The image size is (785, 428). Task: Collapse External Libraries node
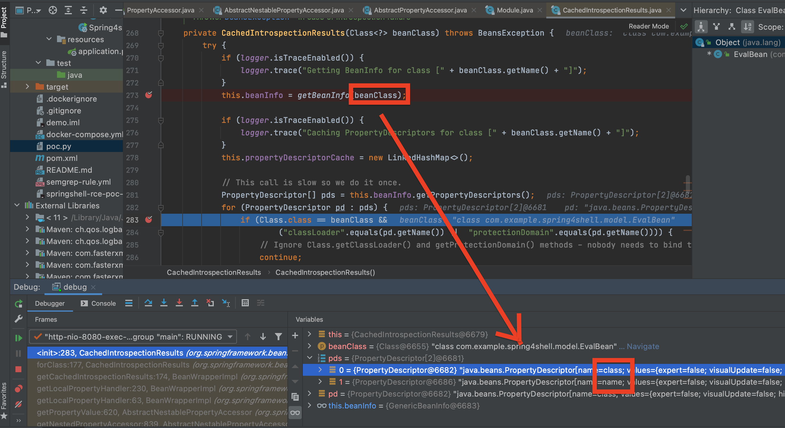point(17,205)
